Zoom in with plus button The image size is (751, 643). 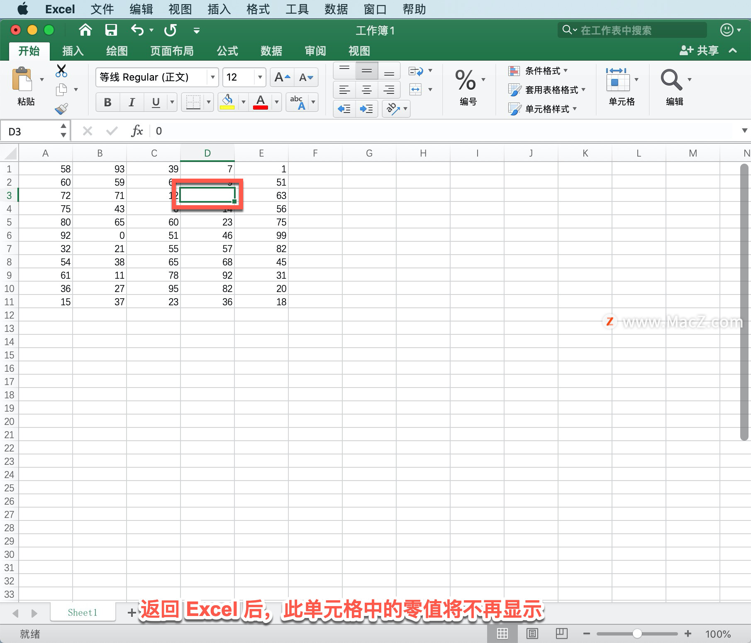(x=688, y=633)
